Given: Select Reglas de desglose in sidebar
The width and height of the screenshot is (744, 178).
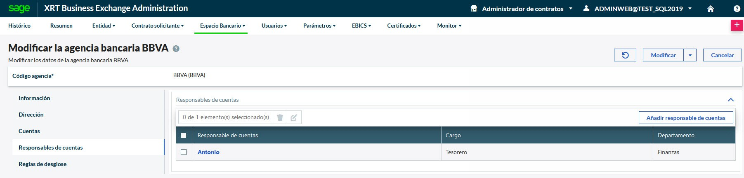Looking at the screenshot, I should click(x=43, y=164).
